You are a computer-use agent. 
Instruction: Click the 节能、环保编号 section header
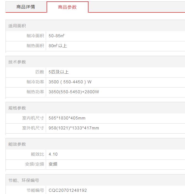[x=24, y=180]
